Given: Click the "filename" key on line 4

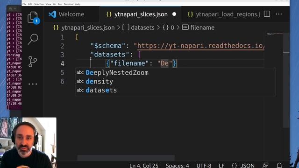Looking at the screenshot, I should [x=129, y=63].
